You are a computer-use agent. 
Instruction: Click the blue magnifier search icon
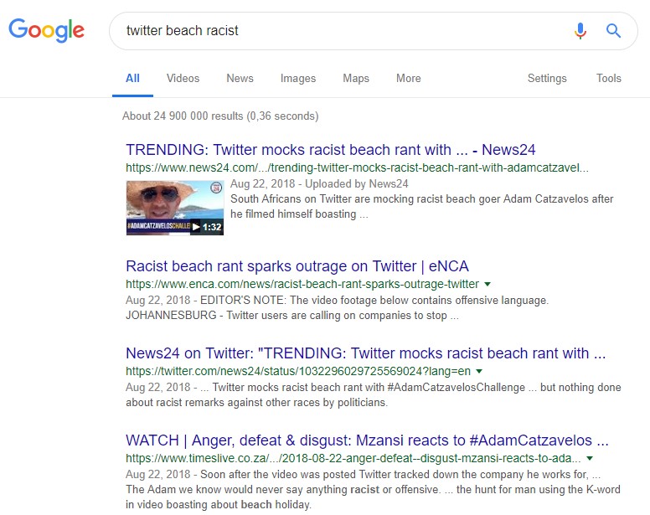click(x=613, y=31)
